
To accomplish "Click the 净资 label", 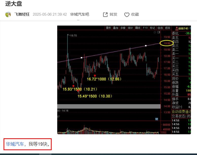I will [175, 103].
